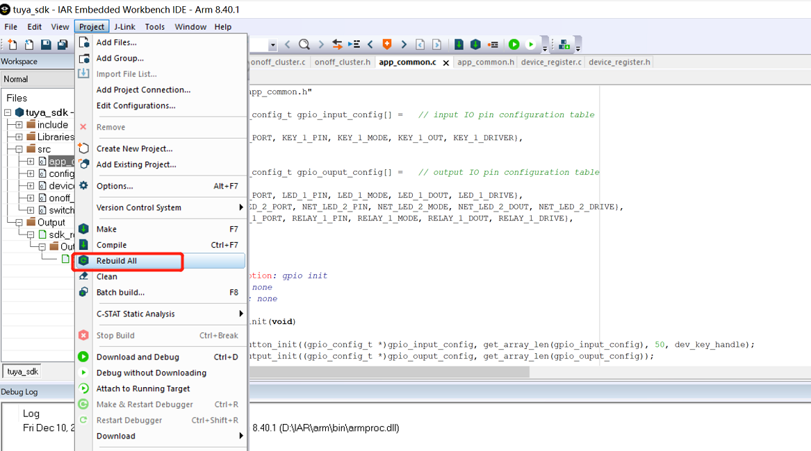Click the tuya_sdk workspace bottom tab
The width and height of the screenshot is (811, 451).
pos(23,371)
